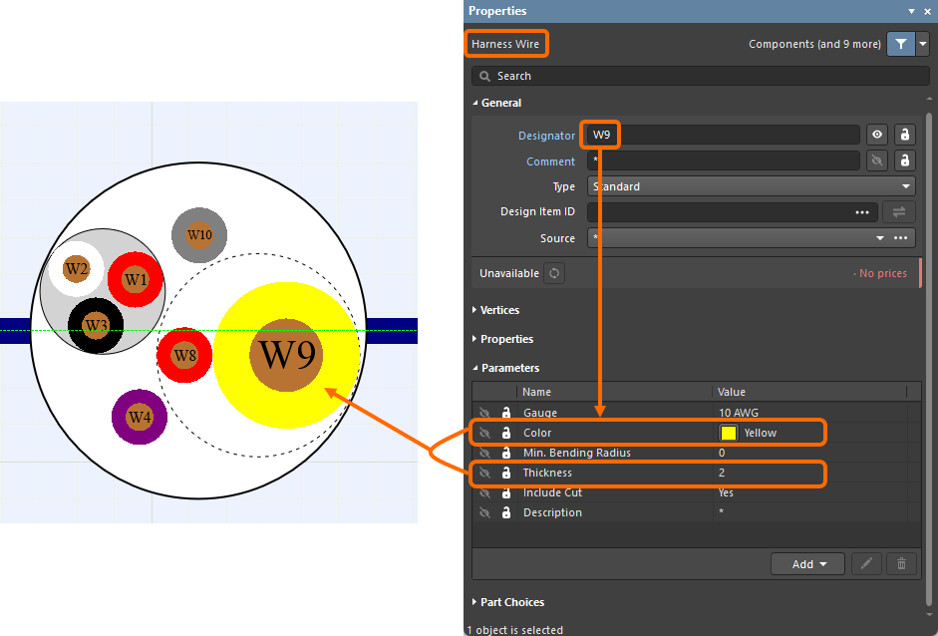Toggle lock on the Gauge parameter

point(506,413)
